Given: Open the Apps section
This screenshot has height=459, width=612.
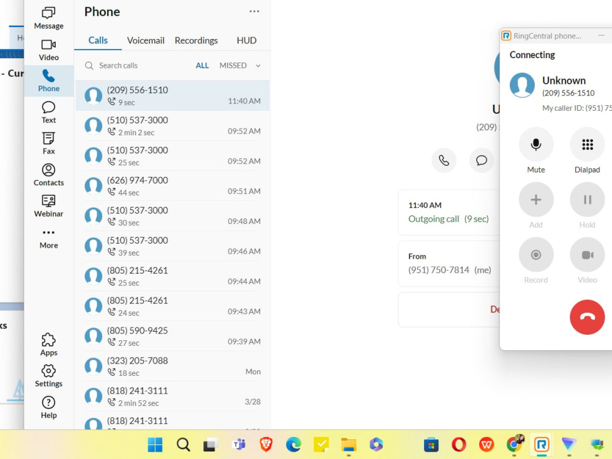Looking at the screenshot, I should [x=48, y=345].
